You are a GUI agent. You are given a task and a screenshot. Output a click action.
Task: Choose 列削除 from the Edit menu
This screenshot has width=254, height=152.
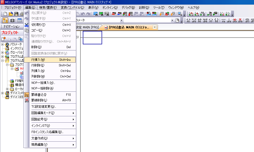(x=50, y=77)
